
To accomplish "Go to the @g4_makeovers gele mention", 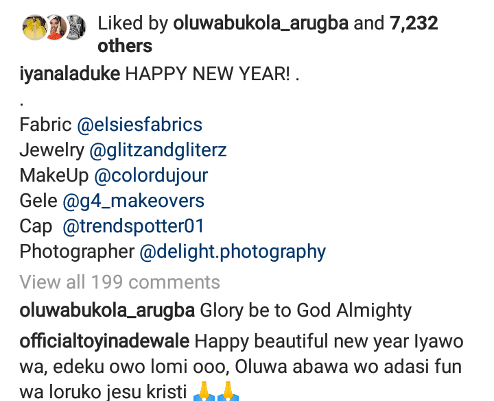I will coord(133,201).
